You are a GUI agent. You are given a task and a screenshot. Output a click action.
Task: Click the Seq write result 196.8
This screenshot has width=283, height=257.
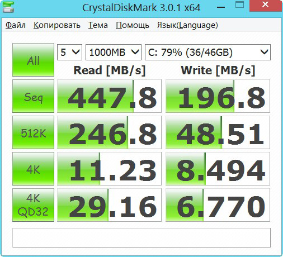coord(218,96)
